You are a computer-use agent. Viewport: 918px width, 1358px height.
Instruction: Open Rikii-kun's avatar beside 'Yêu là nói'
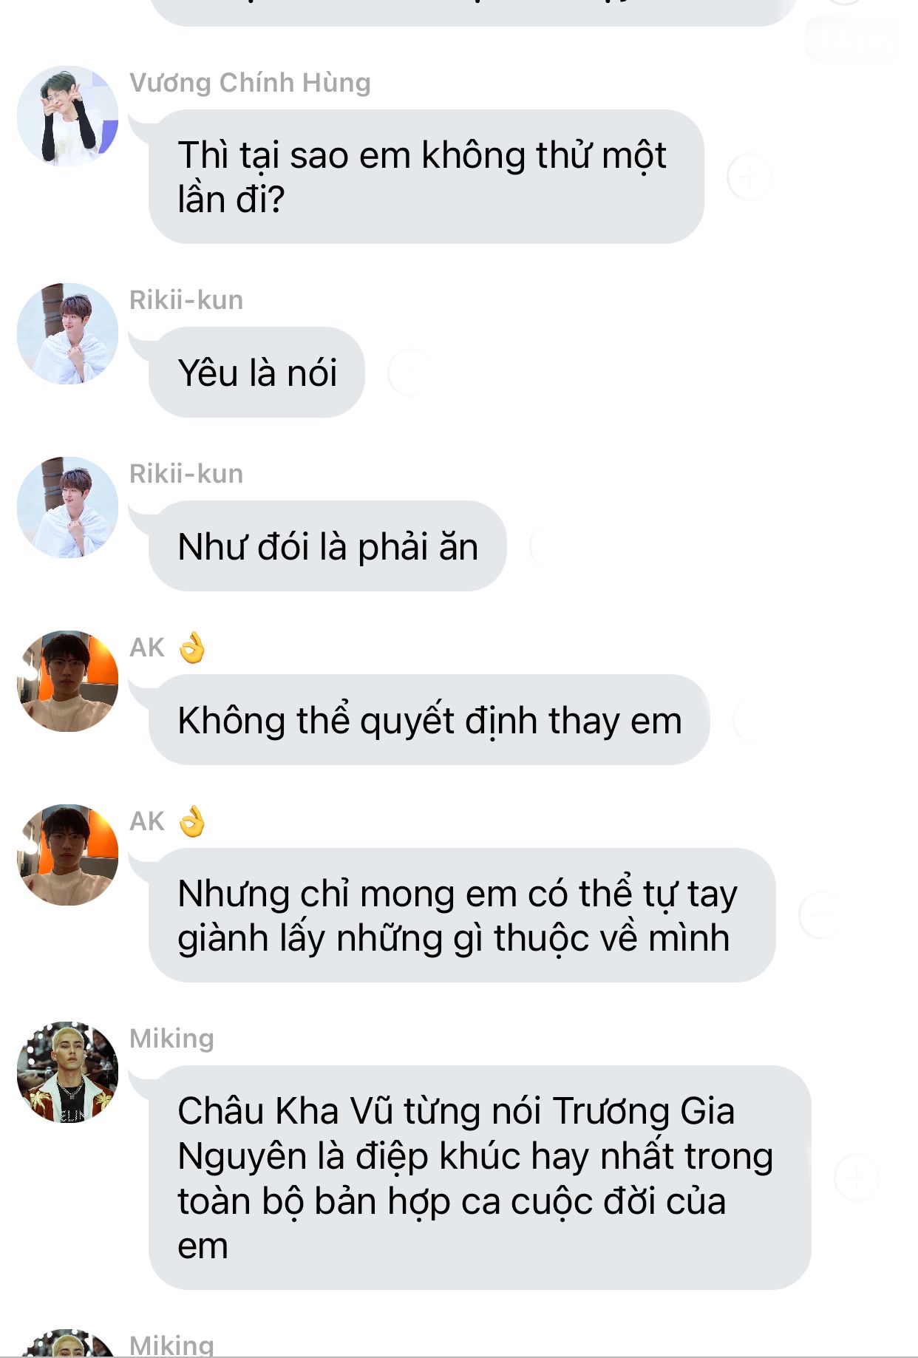tap(68, 333)
